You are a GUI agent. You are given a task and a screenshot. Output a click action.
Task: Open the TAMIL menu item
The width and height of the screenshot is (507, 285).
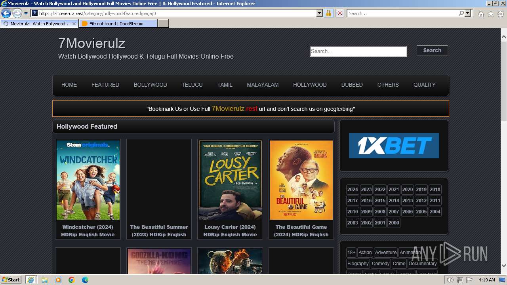[x=225, y=85]
